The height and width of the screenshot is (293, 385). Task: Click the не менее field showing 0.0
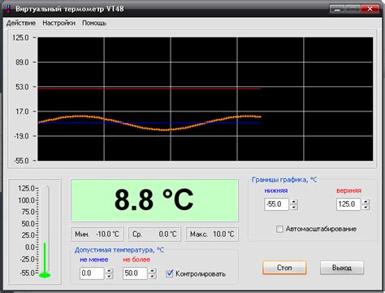92,273
